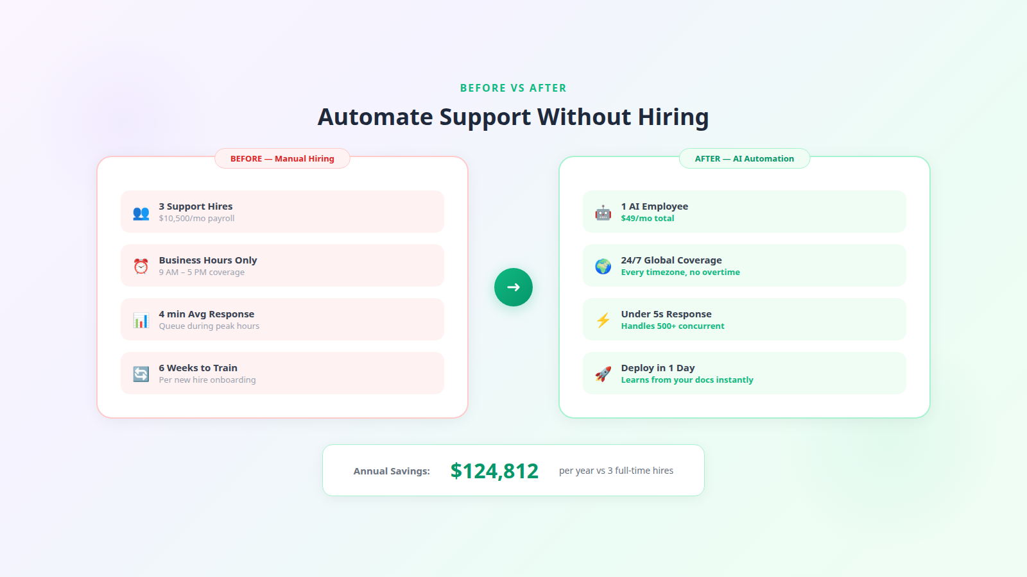The height and width of the screenshot is (577, 1027).
Task: Click the globe icon beside 24/7 Global Coverage
Action: (603, 266)
